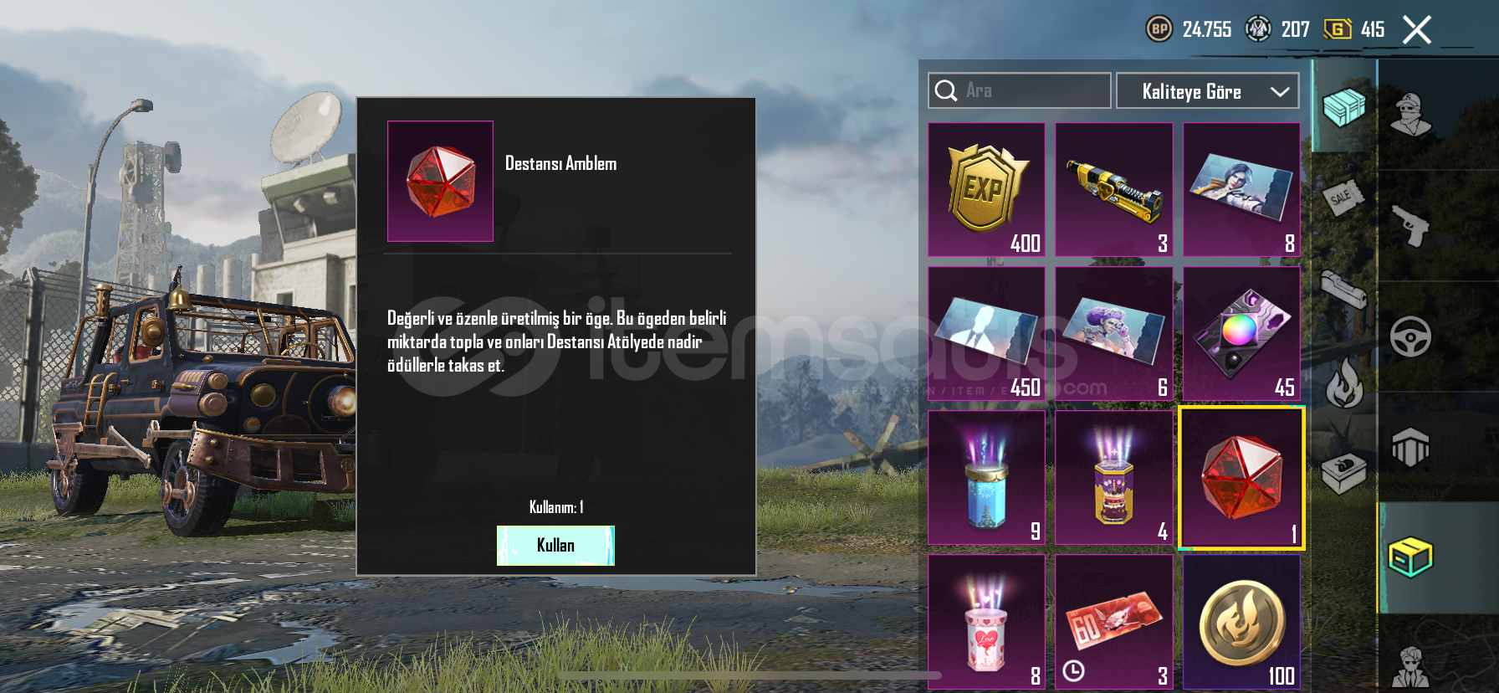Screen dimensions: 1499x693
Task: Select the golden weapon skin item
Action: 1114,190
